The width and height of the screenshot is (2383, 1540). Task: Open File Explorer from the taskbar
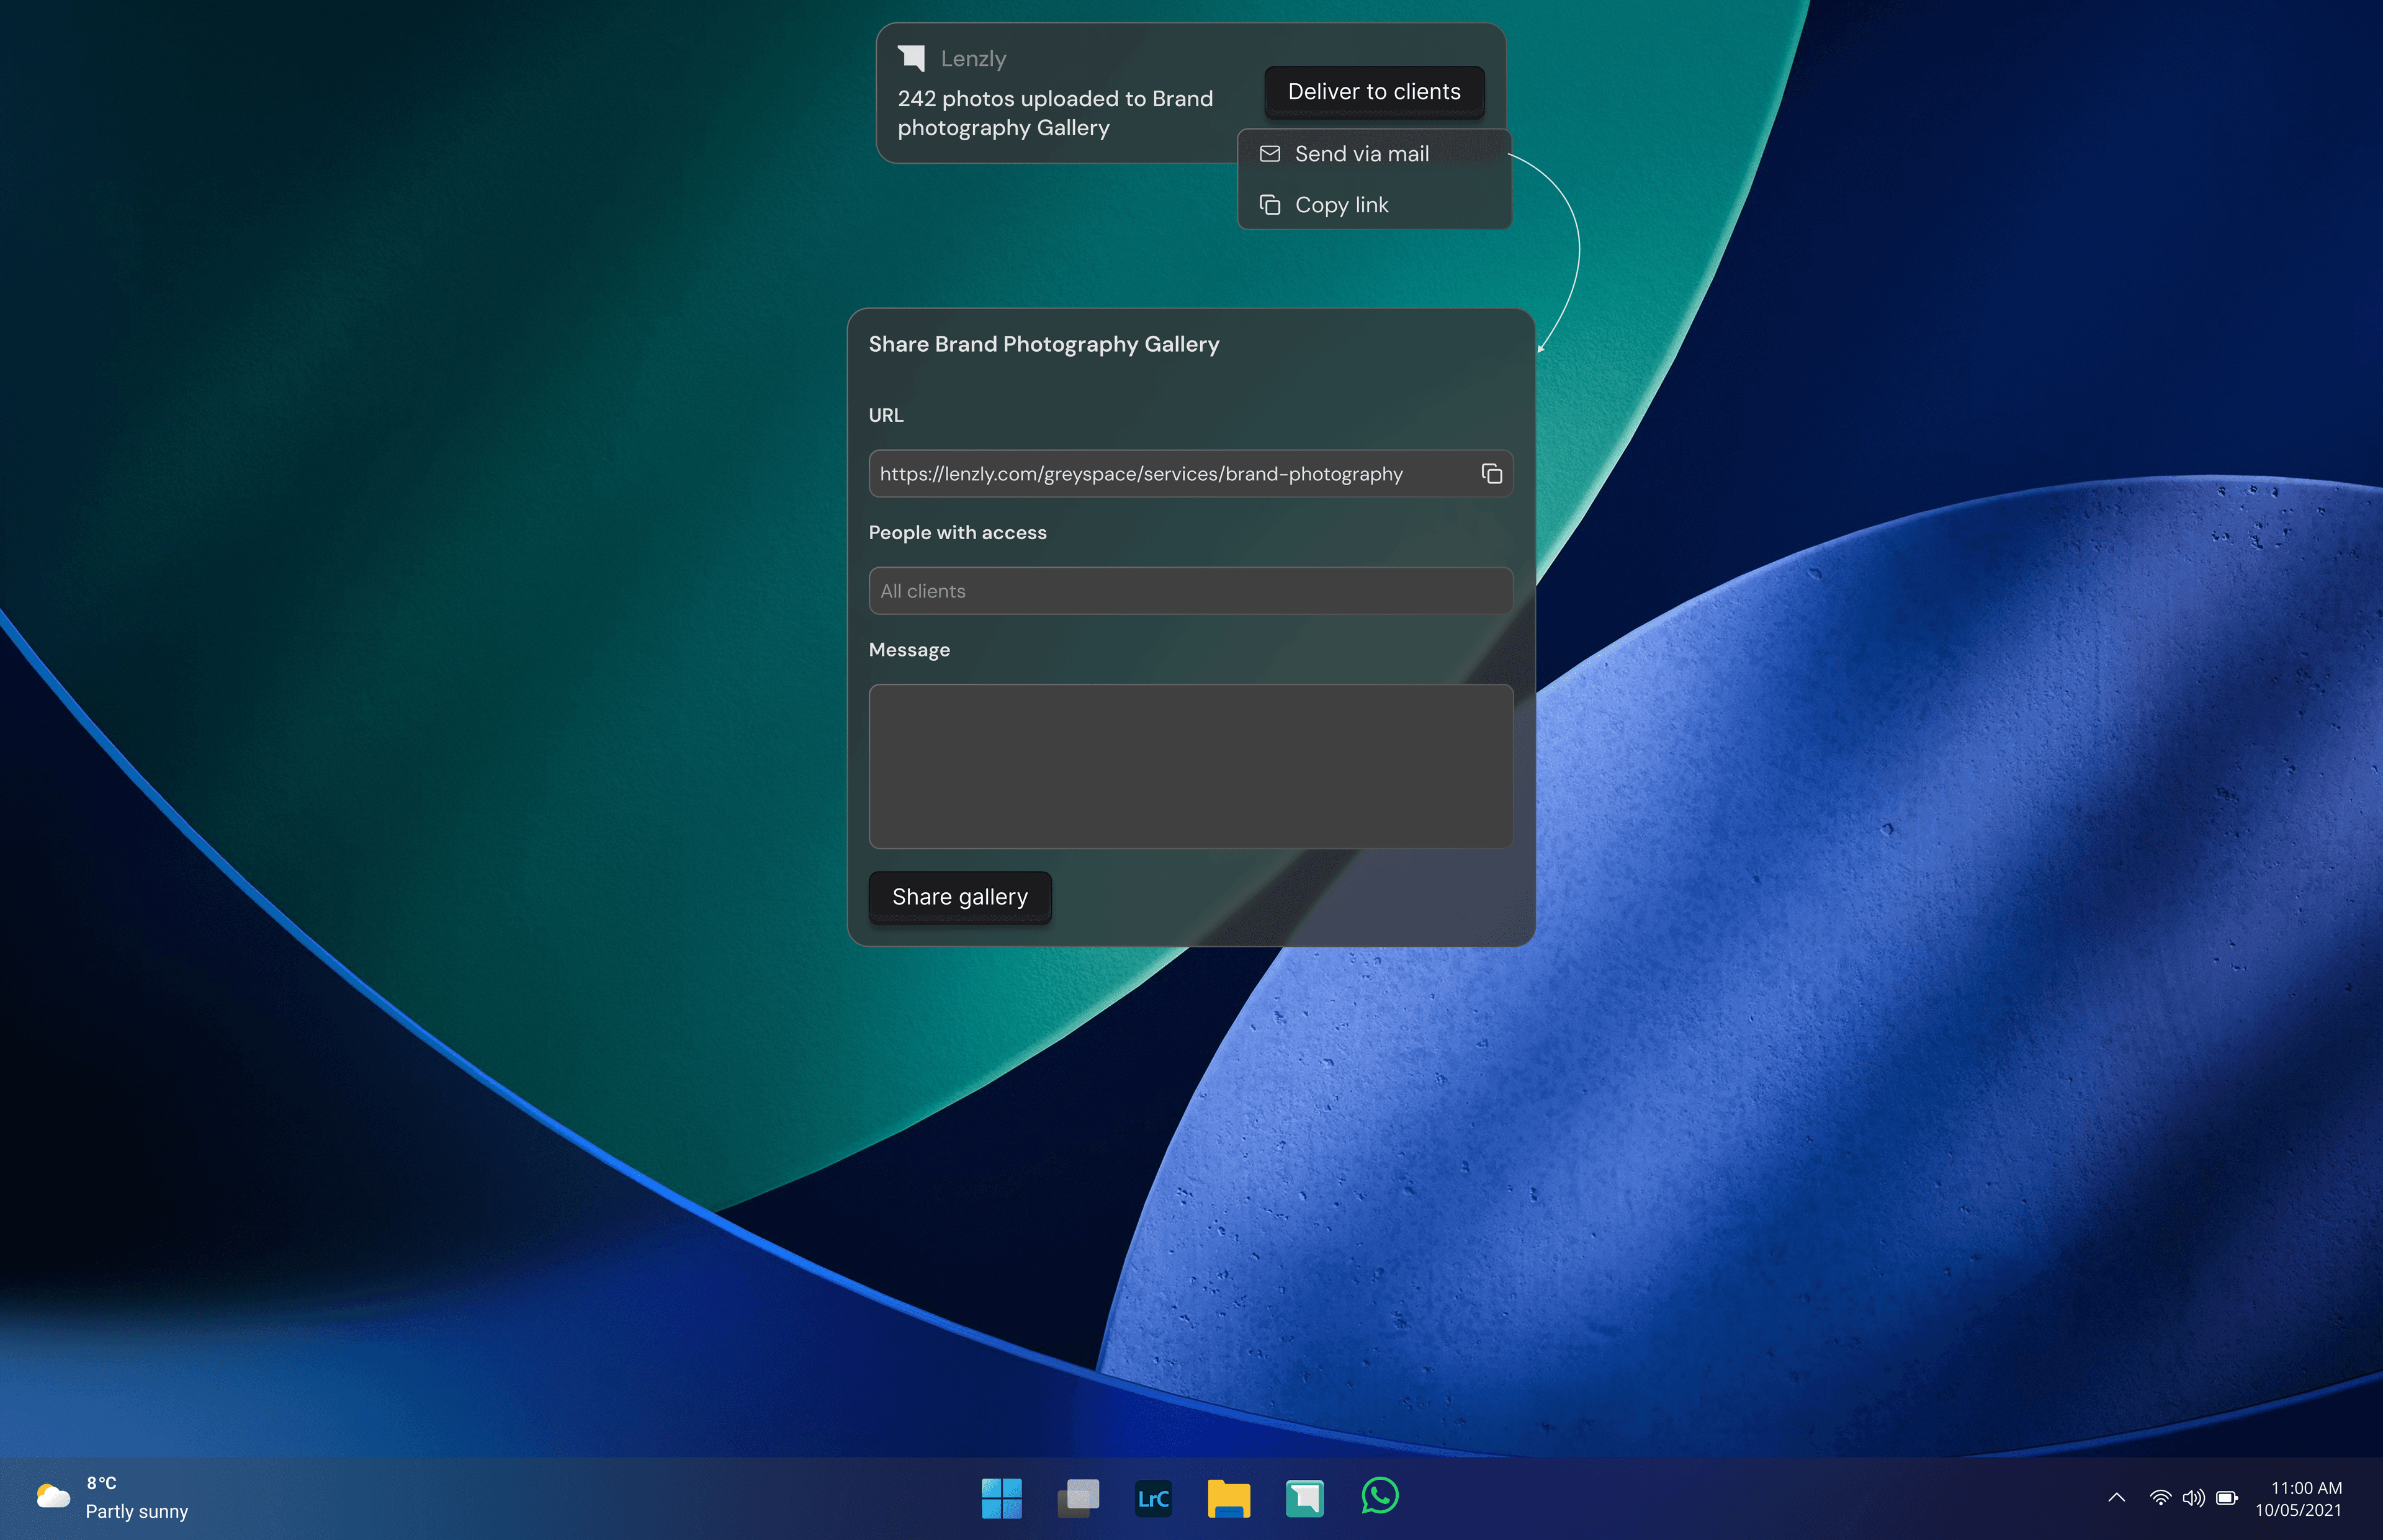(x=1228, y=1498)
